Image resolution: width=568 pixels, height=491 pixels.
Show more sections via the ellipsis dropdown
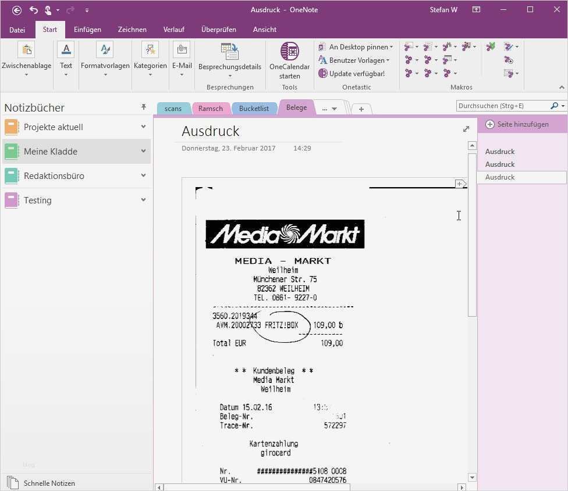point(329,109)
